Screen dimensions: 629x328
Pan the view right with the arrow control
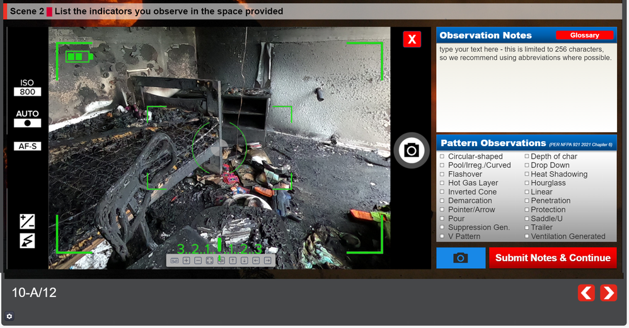(x=268, y=260)
